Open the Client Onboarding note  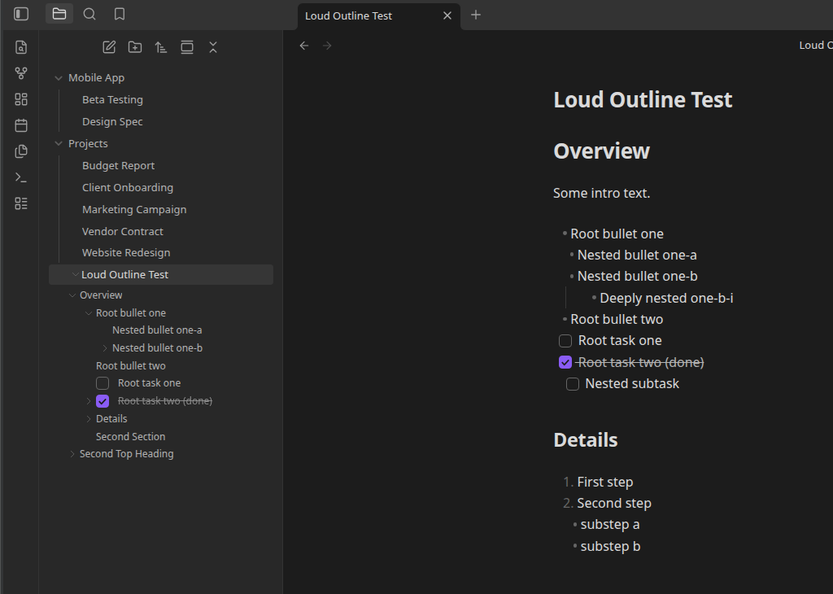(x=128, y=187)
